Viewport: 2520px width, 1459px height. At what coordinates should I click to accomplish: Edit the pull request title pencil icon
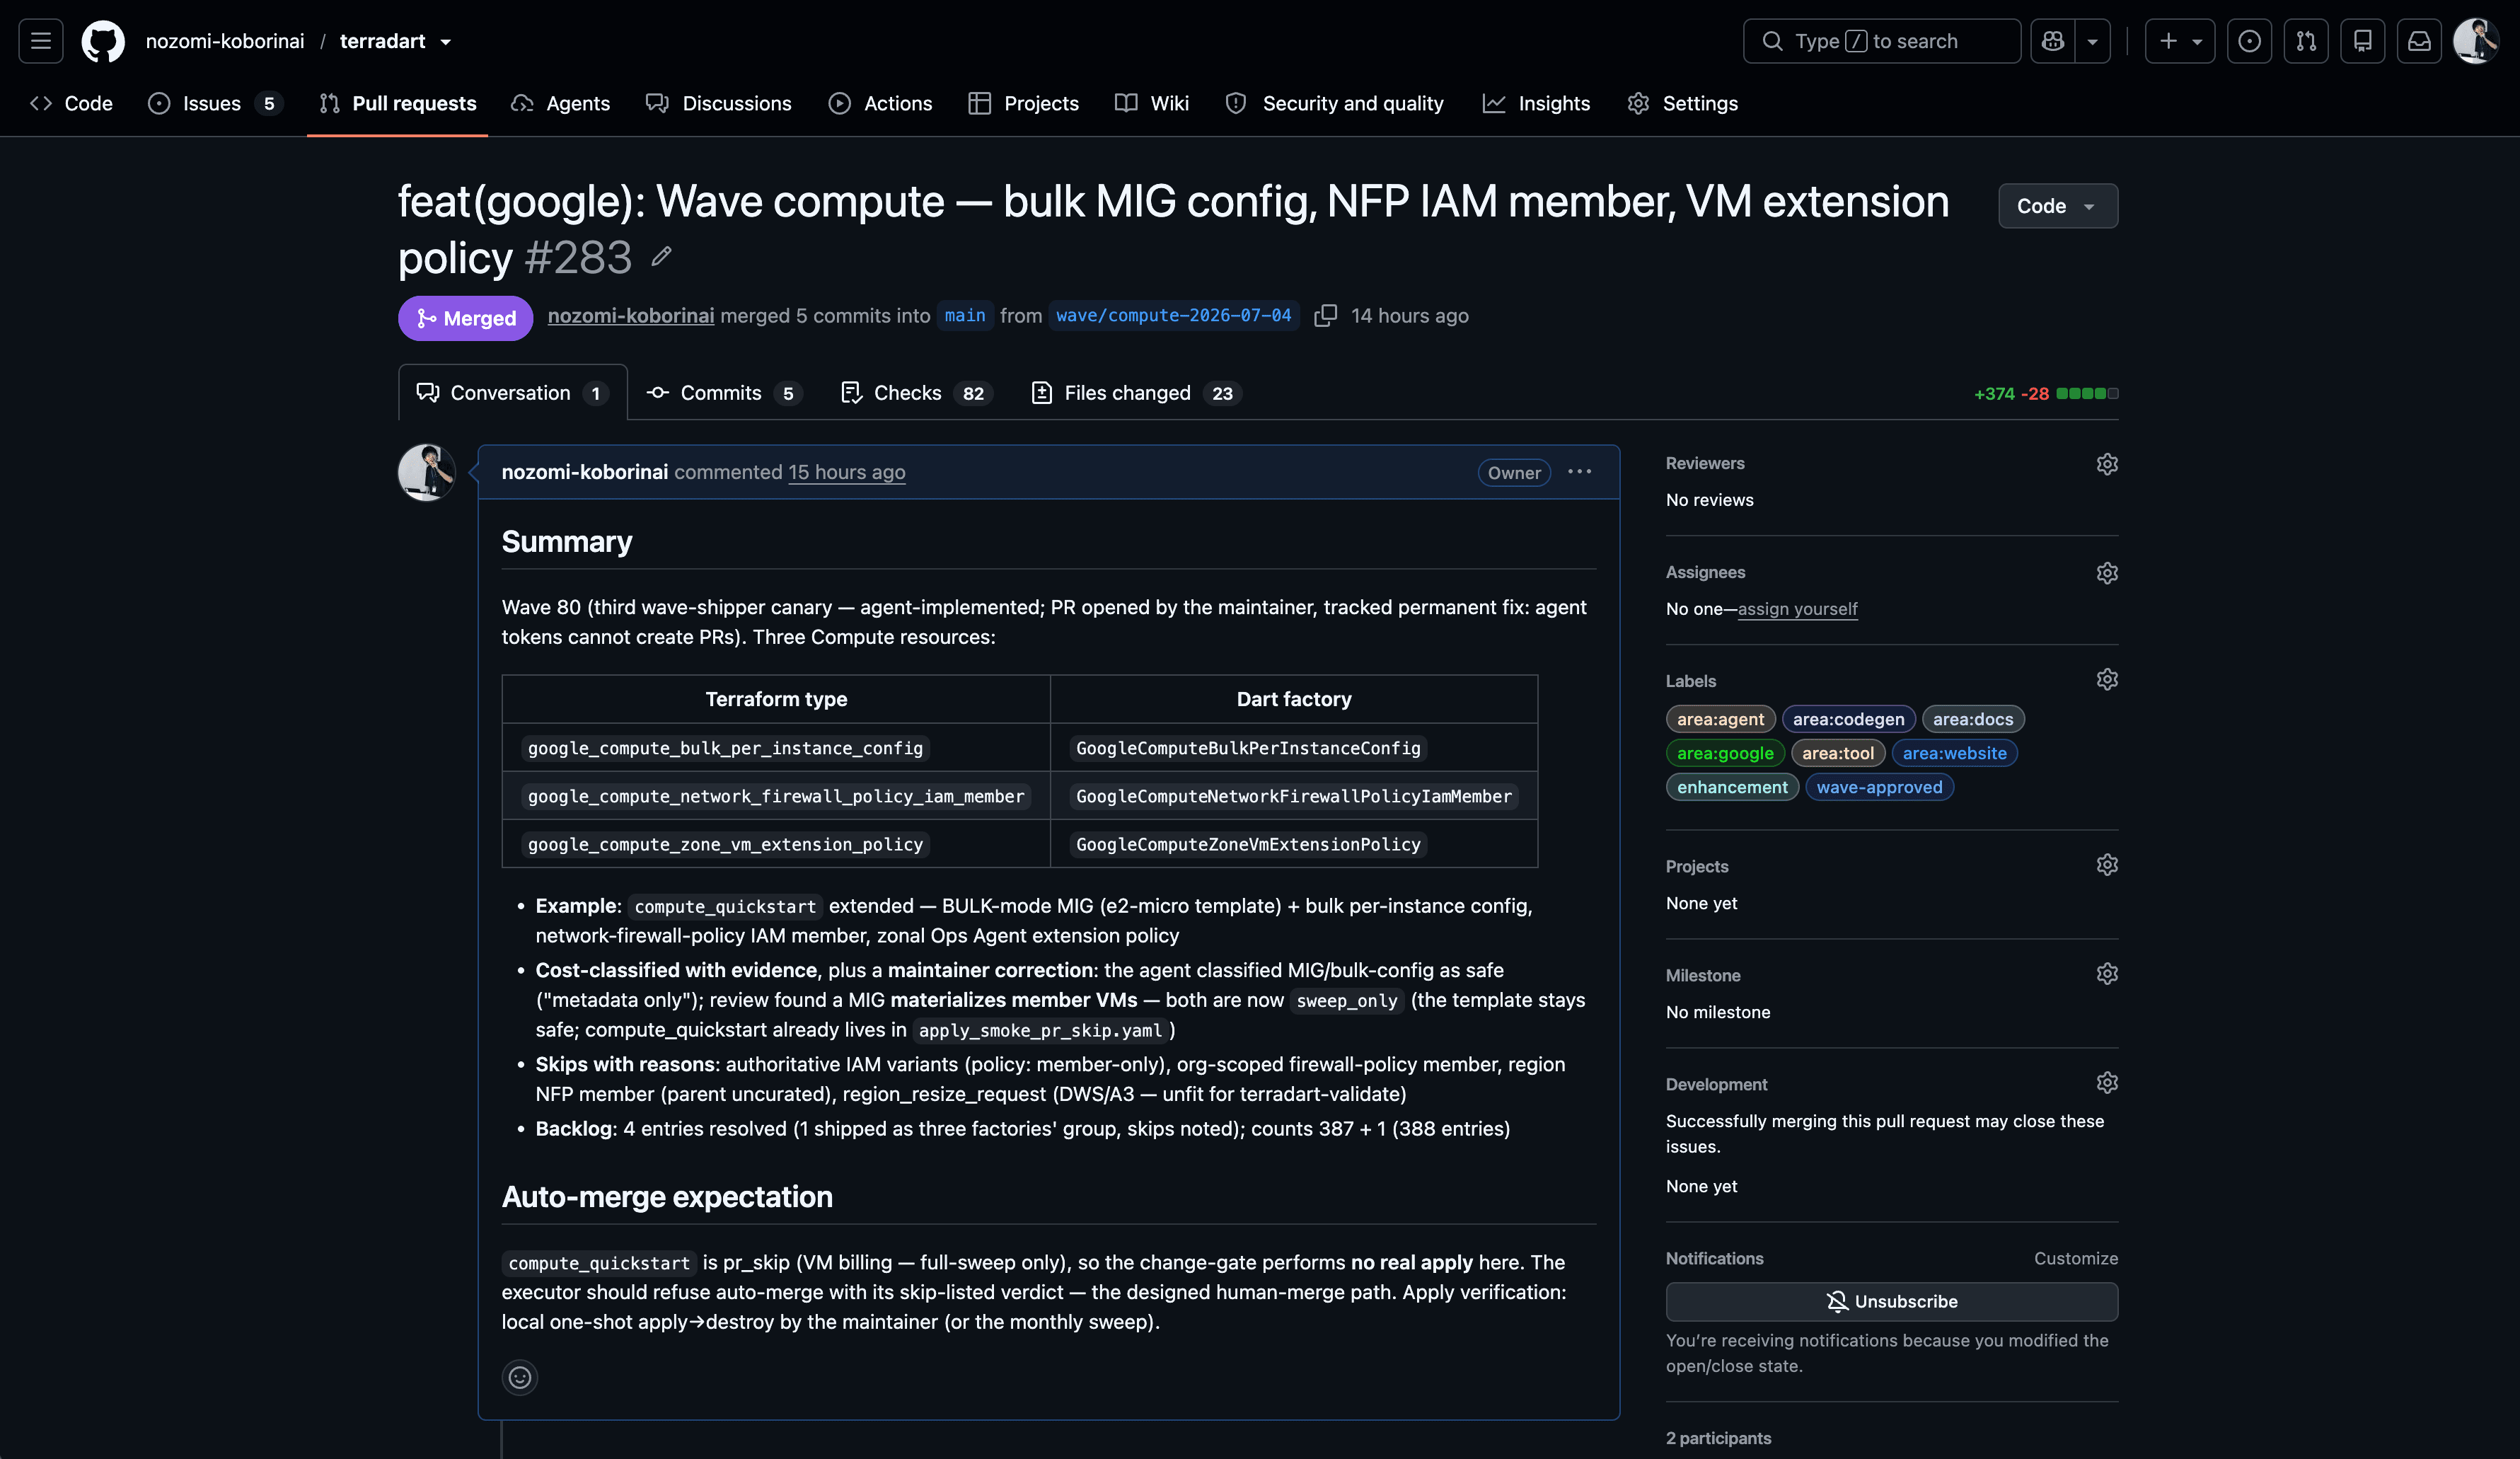click(x=661, y=257)
